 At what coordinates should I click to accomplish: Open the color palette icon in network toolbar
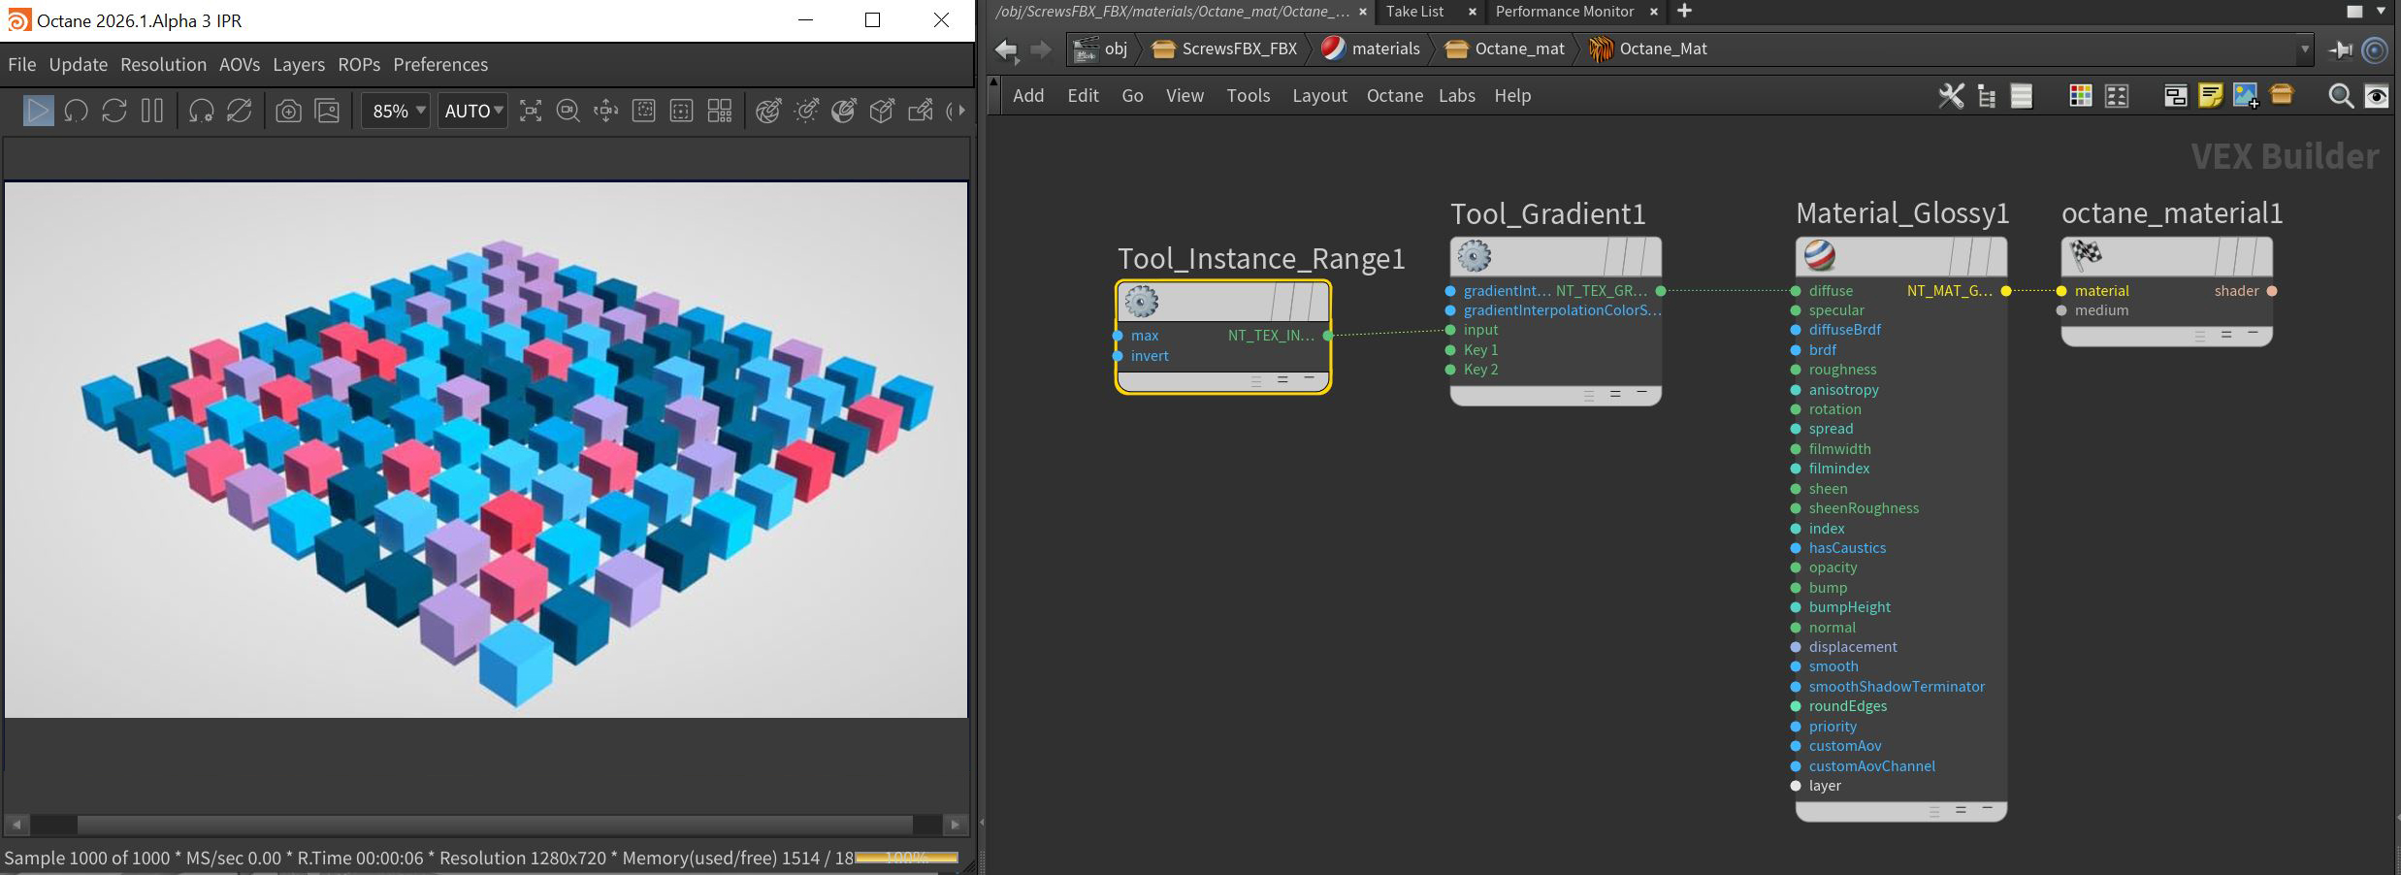[2080, 95]
